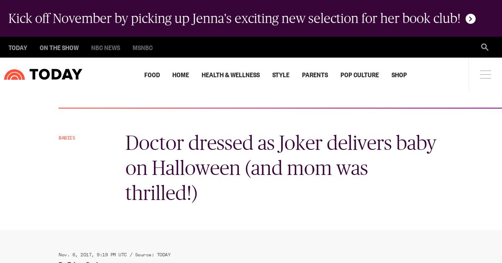Viewport: 502px width, 263px height.
Task: Select TODAY in the top black bar
Action: tap(18, 48)
